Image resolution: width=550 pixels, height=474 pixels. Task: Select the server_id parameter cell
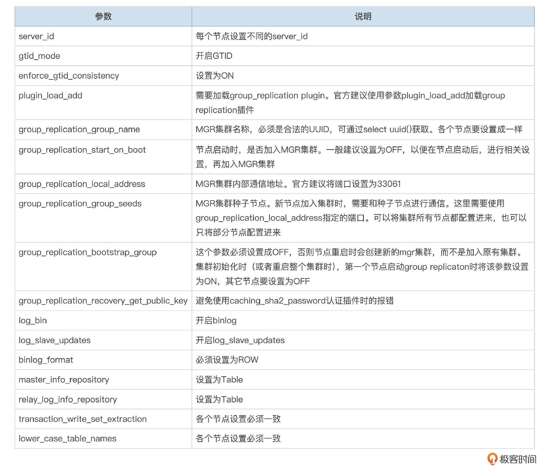click(x=36, y=36)
